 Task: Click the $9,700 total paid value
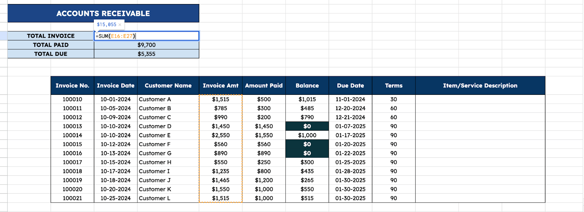tap(146, 45)
